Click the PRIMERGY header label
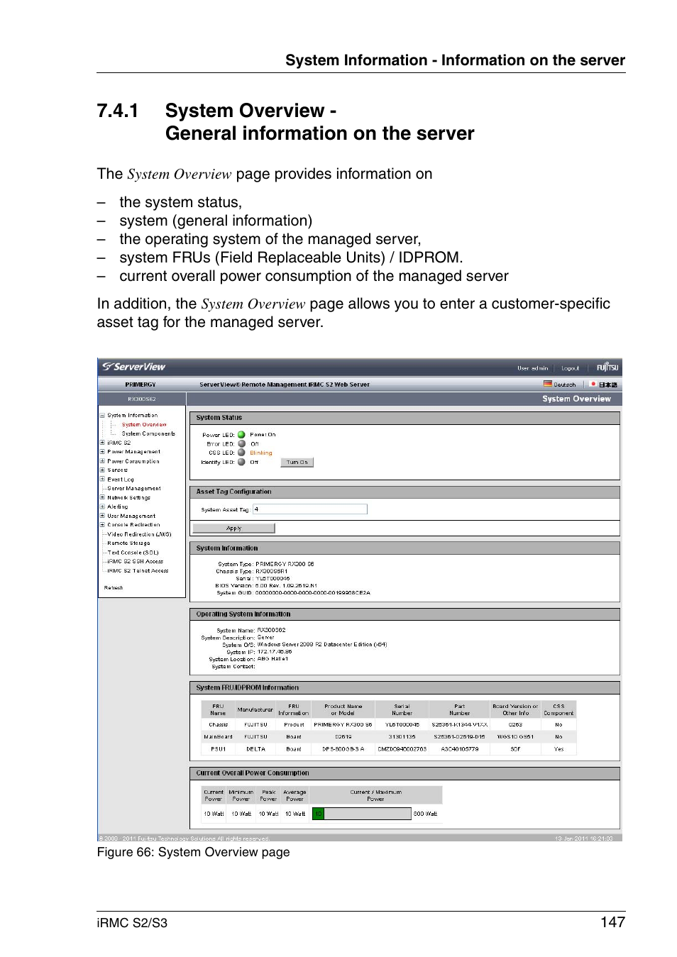 pyautogui.click(x=141, y=385)
